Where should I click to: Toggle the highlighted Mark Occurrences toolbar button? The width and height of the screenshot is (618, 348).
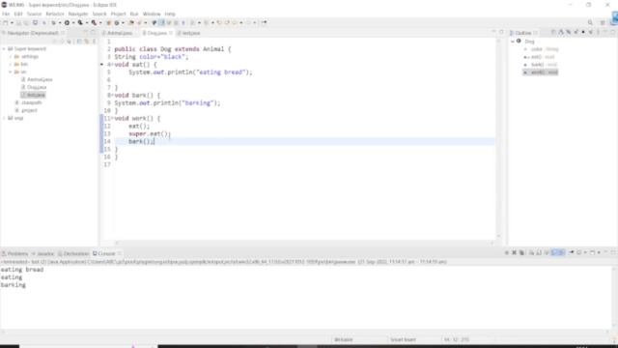pyautogui.click(x=161, y=23)
